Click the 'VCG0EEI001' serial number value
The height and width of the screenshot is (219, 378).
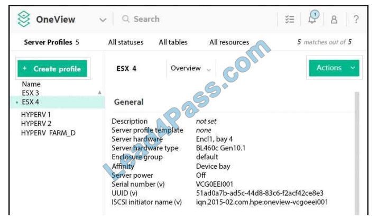coord(215,184)
